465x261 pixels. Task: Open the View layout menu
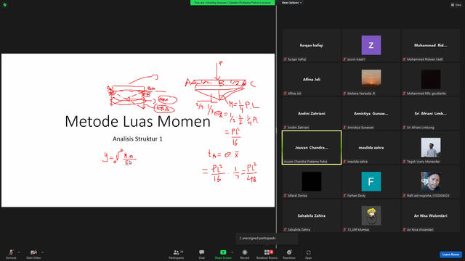[x=456, y=5]
